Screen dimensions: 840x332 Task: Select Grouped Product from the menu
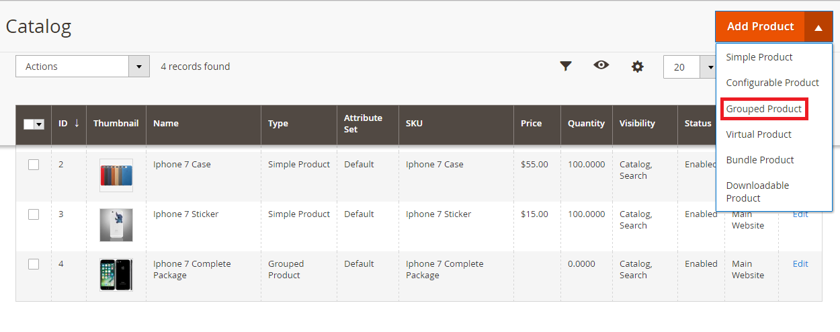click(763, 109)
